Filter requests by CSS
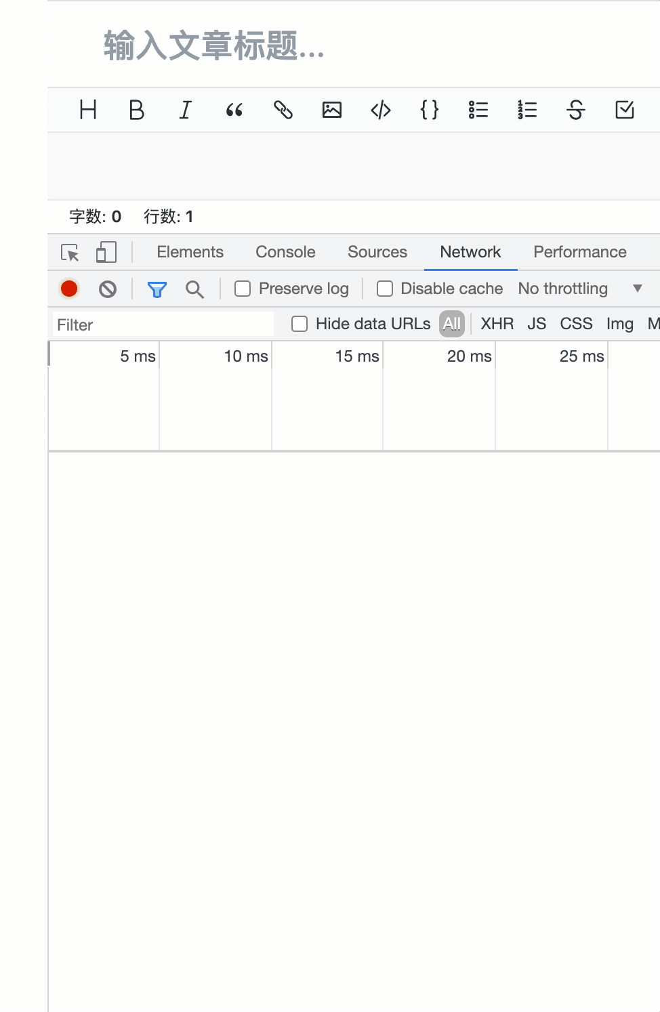The height and width of the screenshot is (1012, 660). 576,324
